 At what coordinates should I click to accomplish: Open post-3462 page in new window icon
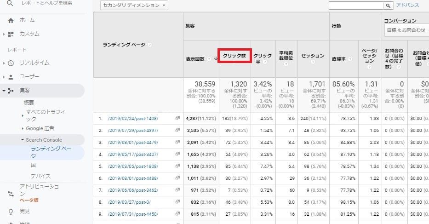(177, 190)
